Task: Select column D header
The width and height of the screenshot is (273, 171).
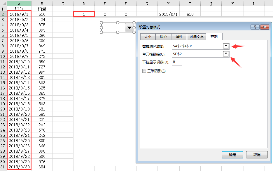Action: 84,4
